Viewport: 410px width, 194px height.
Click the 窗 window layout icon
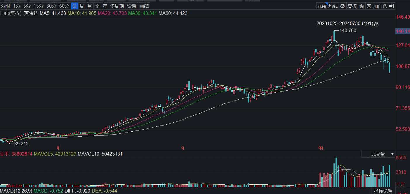(362, 6)
